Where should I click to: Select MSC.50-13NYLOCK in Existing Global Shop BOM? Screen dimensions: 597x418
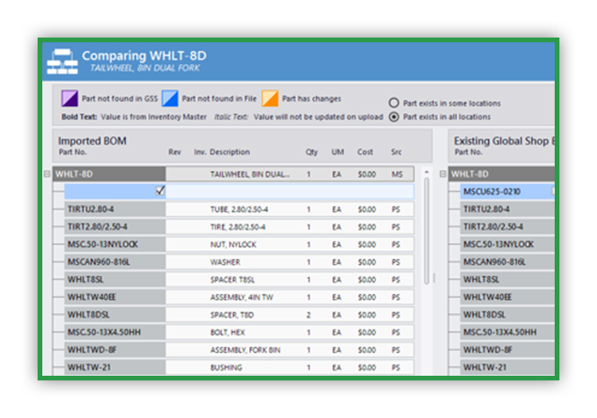tap(507, 244)
